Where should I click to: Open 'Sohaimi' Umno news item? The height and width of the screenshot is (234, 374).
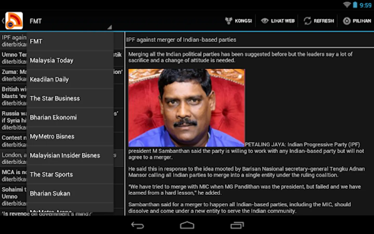coord(14,196)
